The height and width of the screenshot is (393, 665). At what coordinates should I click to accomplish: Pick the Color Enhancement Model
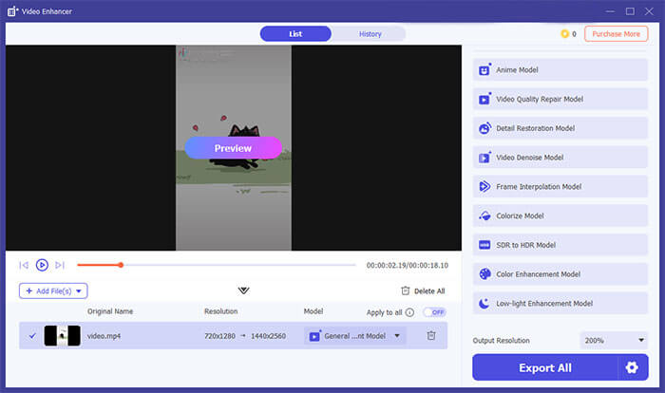pyautogui.click(x=560, y=274)
